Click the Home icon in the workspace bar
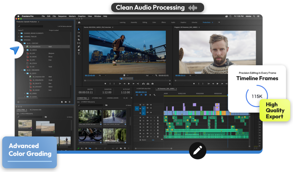Image resolution: width=293 pixels, height=172 pixels. click(x=79, y=22)
